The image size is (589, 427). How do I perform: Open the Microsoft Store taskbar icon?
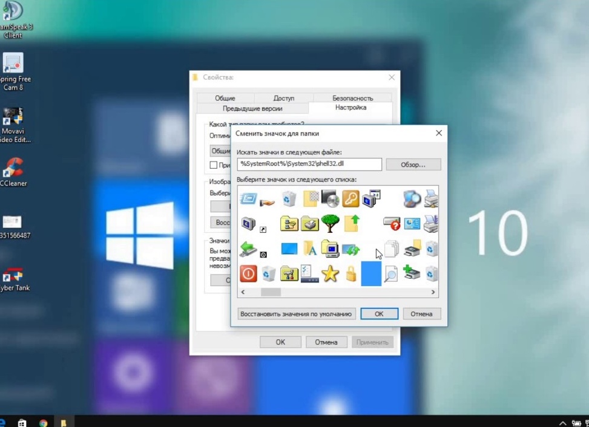pos(22,423)
